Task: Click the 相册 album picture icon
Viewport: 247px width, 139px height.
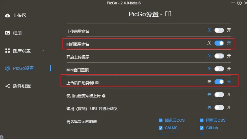Action: [8, 33]
